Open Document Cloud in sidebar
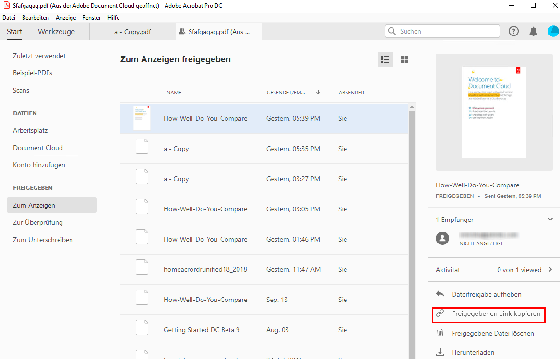 pyautogui.click(x=38, y=148)
